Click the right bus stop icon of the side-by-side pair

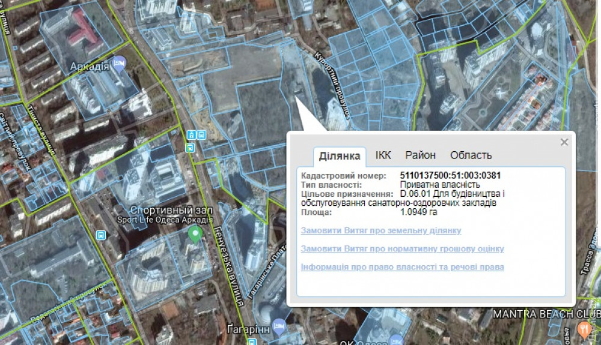coord(201,135)
